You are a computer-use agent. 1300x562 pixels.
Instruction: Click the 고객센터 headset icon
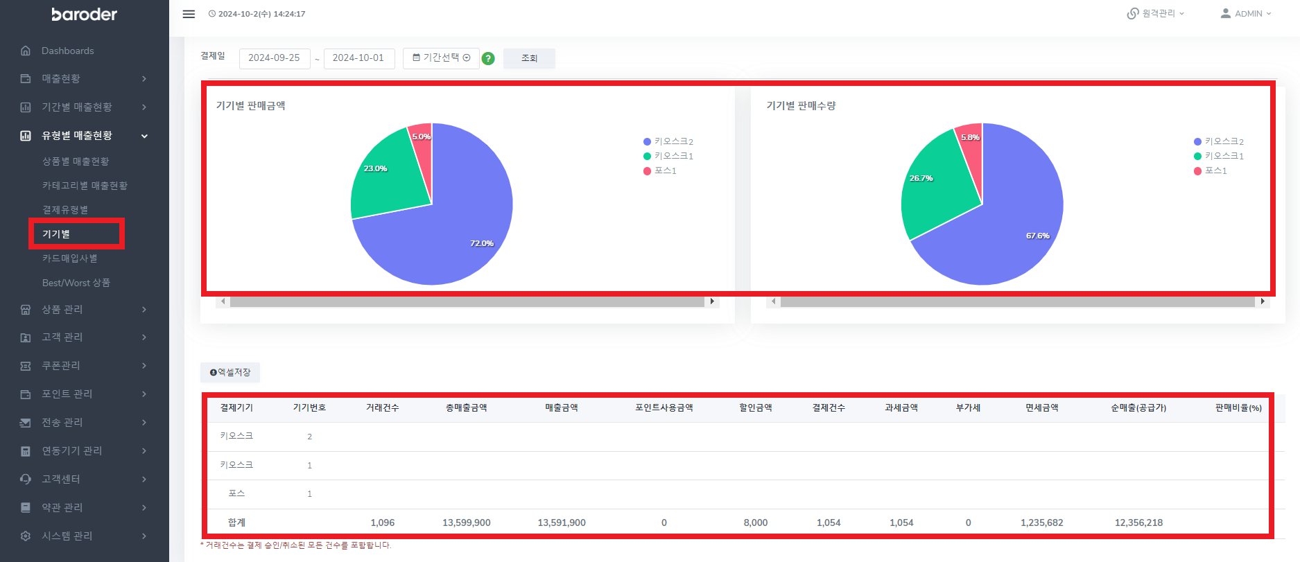click(x=26, y=479)
